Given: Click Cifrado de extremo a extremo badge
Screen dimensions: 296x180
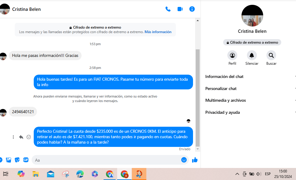Looking at the screenshot, I should coord(252,42).
